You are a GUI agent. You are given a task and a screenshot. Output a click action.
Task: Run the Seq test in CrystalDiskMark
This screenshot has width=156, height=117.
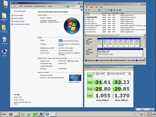[90, 82]
